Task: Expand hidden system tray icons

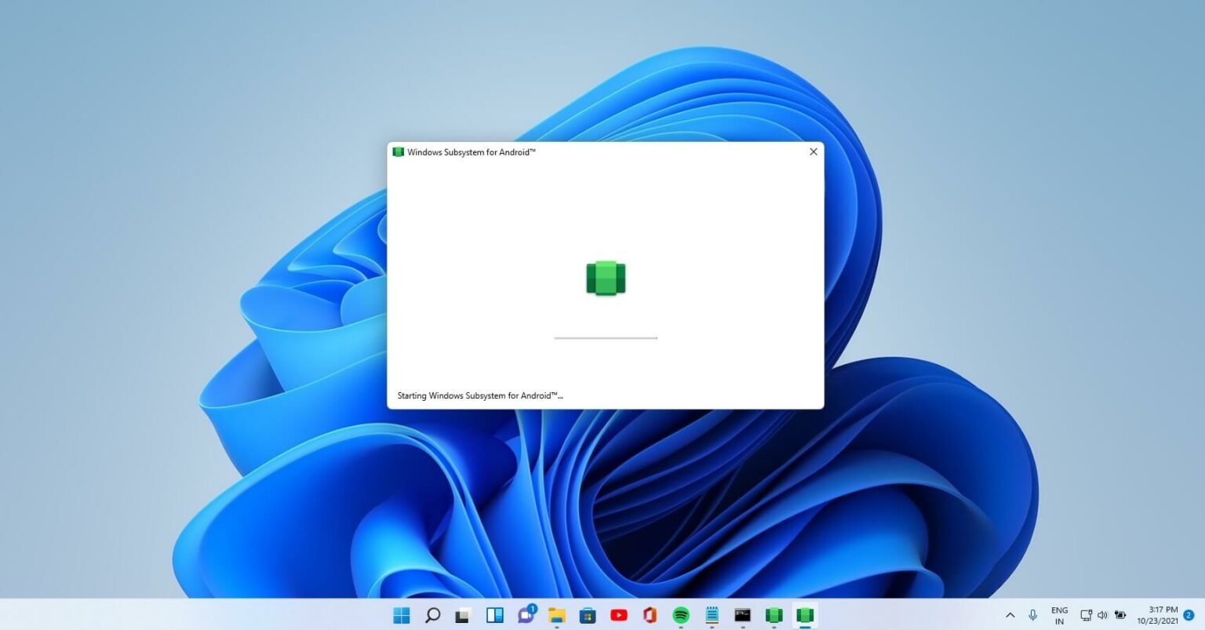Action: click(x=1011, y=615)
